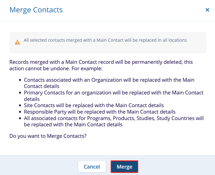Select the 'Primary Contacts for an organization' bullet text
The width and height of the screenshot is (215, 175).
point(114,93)
